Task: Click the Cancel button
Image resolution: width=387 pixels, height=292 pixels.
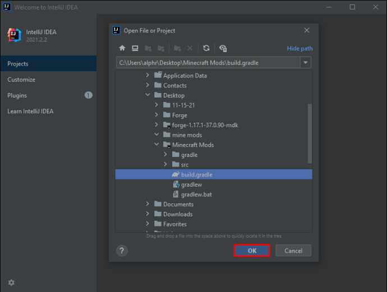Action: click(293, 251)
